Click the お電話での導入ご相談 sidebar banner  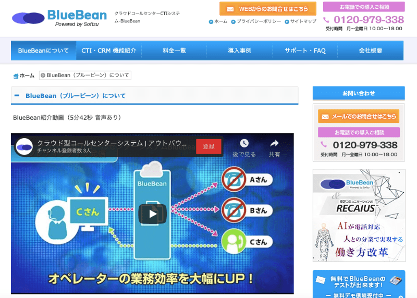(359, 132)
